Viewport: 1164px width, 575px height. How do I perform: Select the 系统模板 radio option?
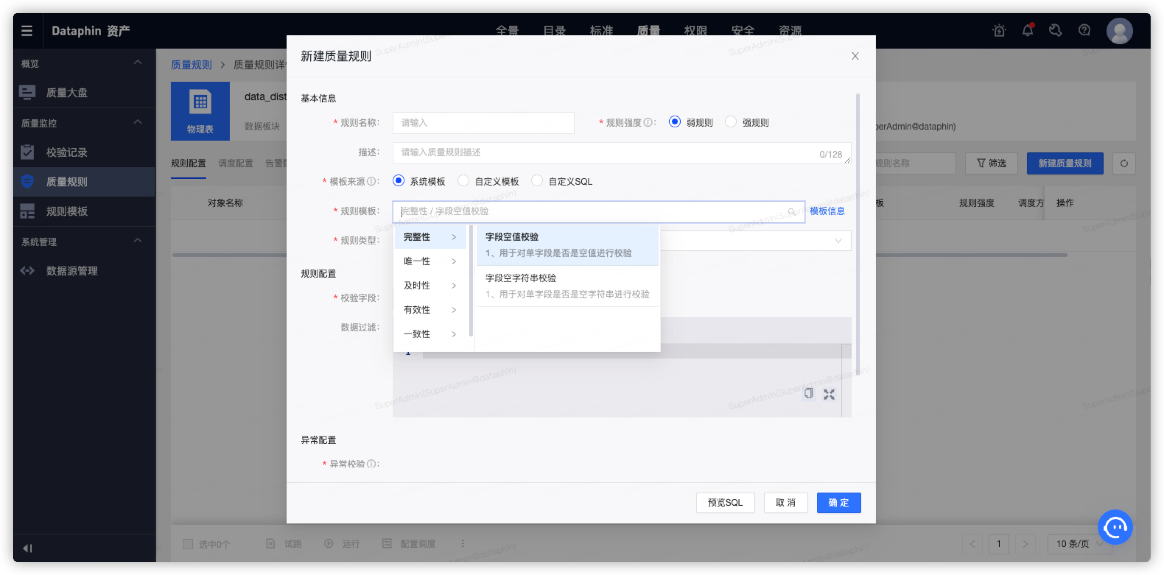coord(398,181)
